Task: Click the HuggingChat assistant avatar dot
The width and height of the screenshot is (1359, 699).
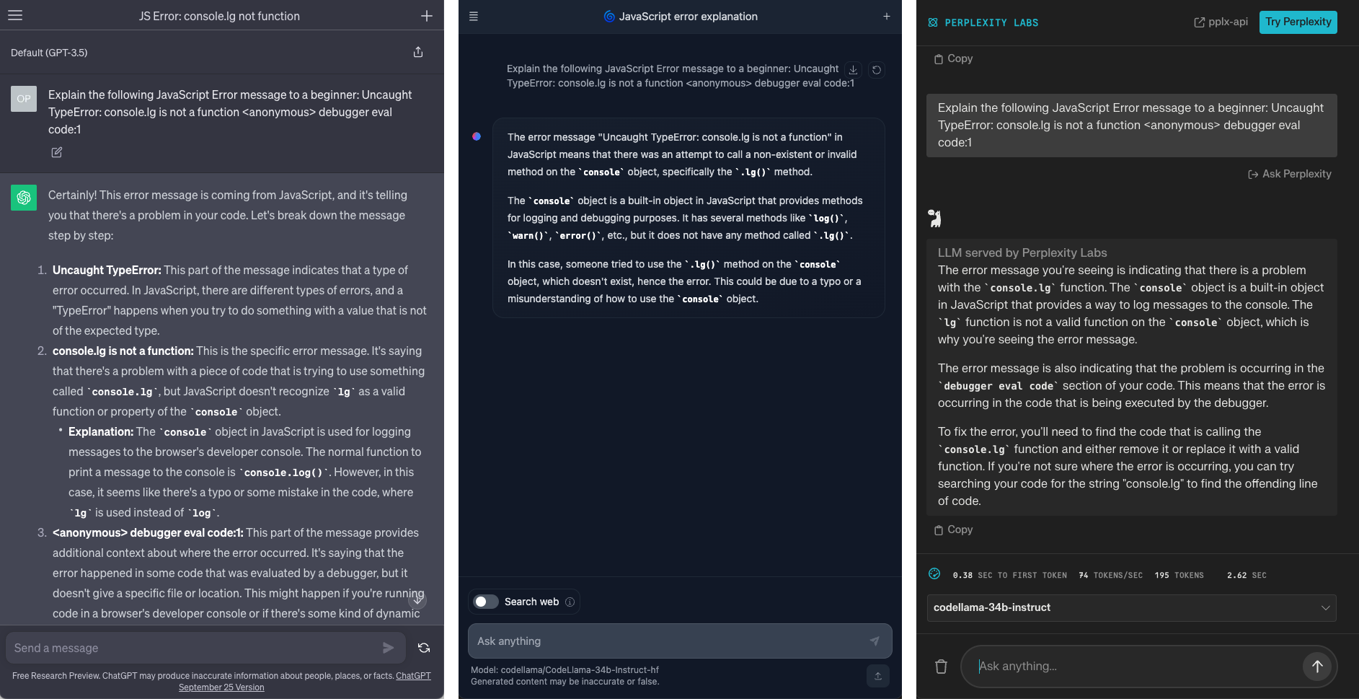Action: (477, 136)
